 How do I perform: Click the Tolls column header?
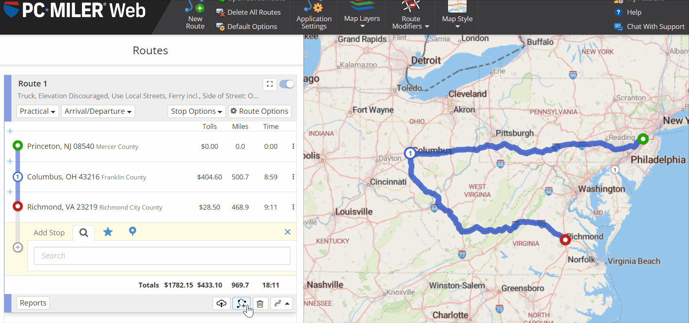[210, 126]
